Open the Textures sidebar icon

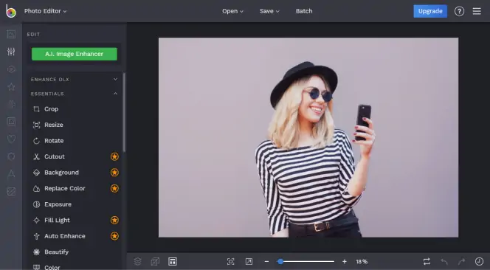tap(11, 191)
